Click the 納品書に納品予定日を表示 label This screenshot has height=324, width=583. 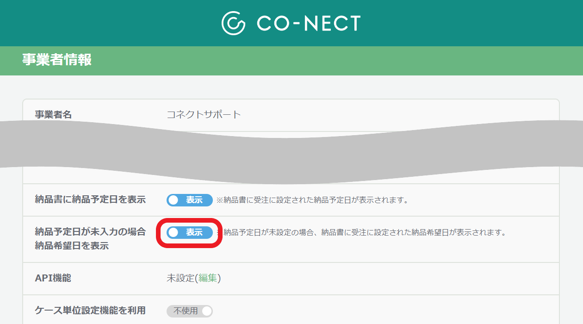(x=90, y=199)
